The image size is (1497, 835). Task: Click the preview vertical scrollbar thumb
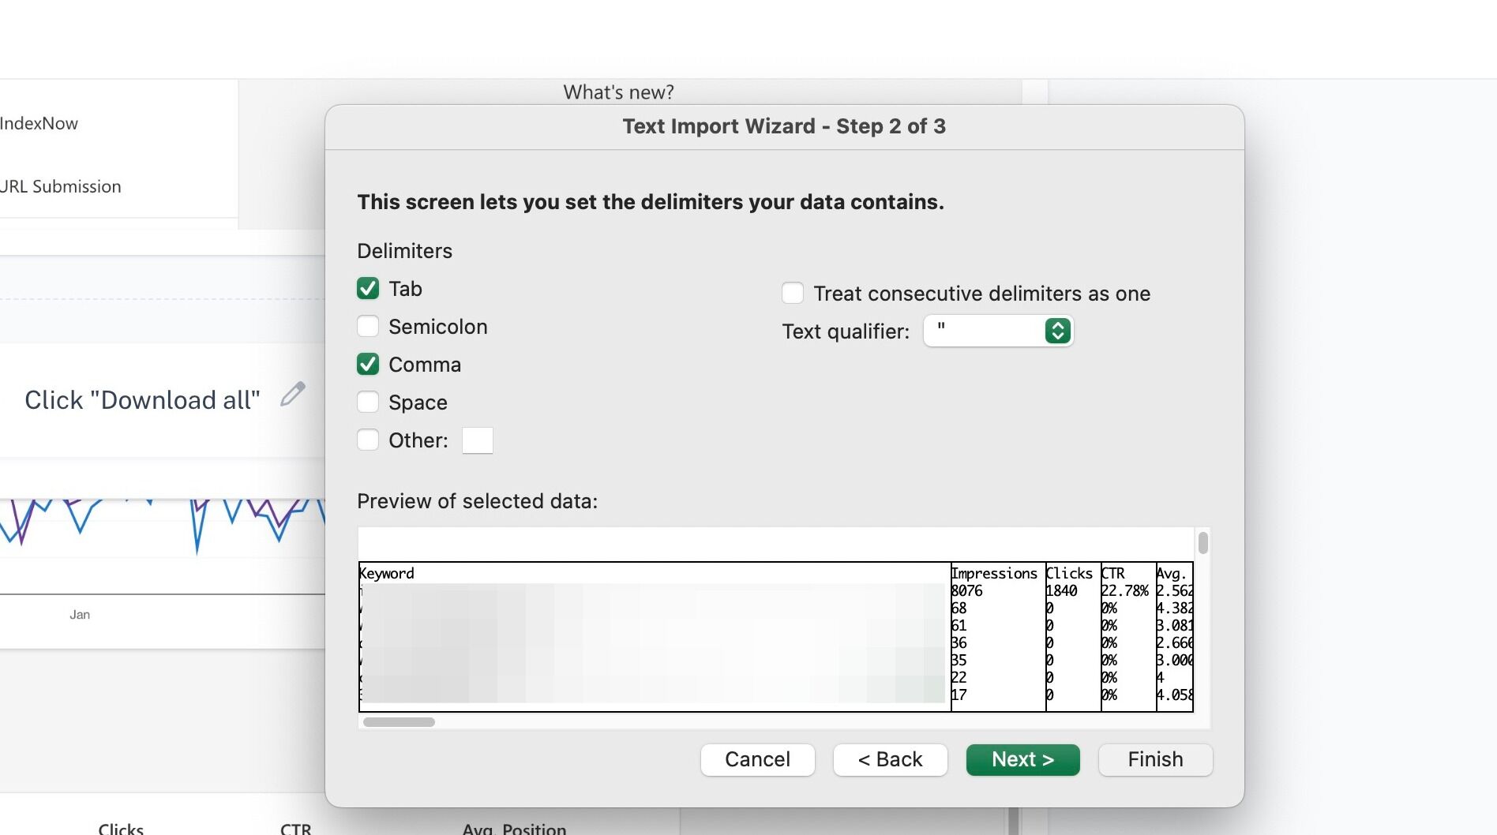click(x=1202, y=543)
